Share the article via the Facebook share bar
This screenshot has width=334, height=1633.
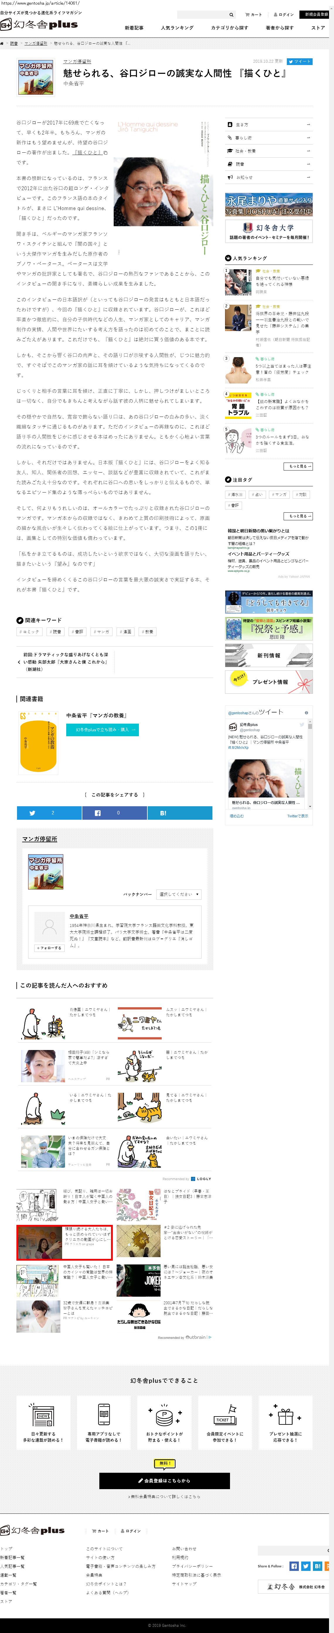tap(114, 813)
